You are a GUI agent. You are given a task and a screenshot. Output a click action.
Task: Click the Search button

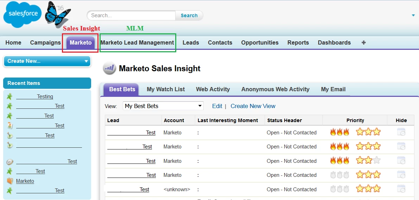[x=189, y=15]
